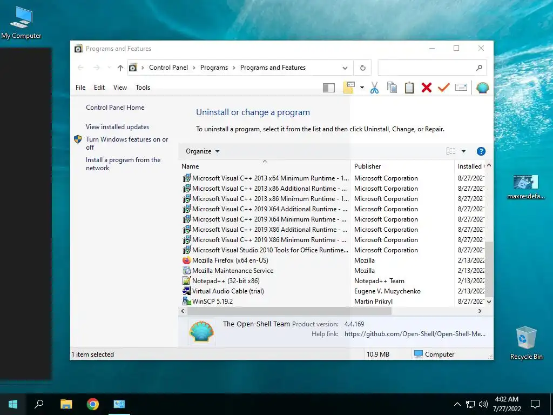Click the folder views toolbar icon
The image size is (553, 415).
click(349, 88)
